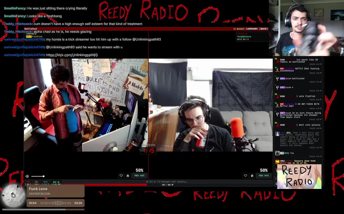The width and height of the screenshot is (344, 214).
Task: Open the QUEUE in BattleChat header
Action: pyautogui.click(x=264, y=29)
